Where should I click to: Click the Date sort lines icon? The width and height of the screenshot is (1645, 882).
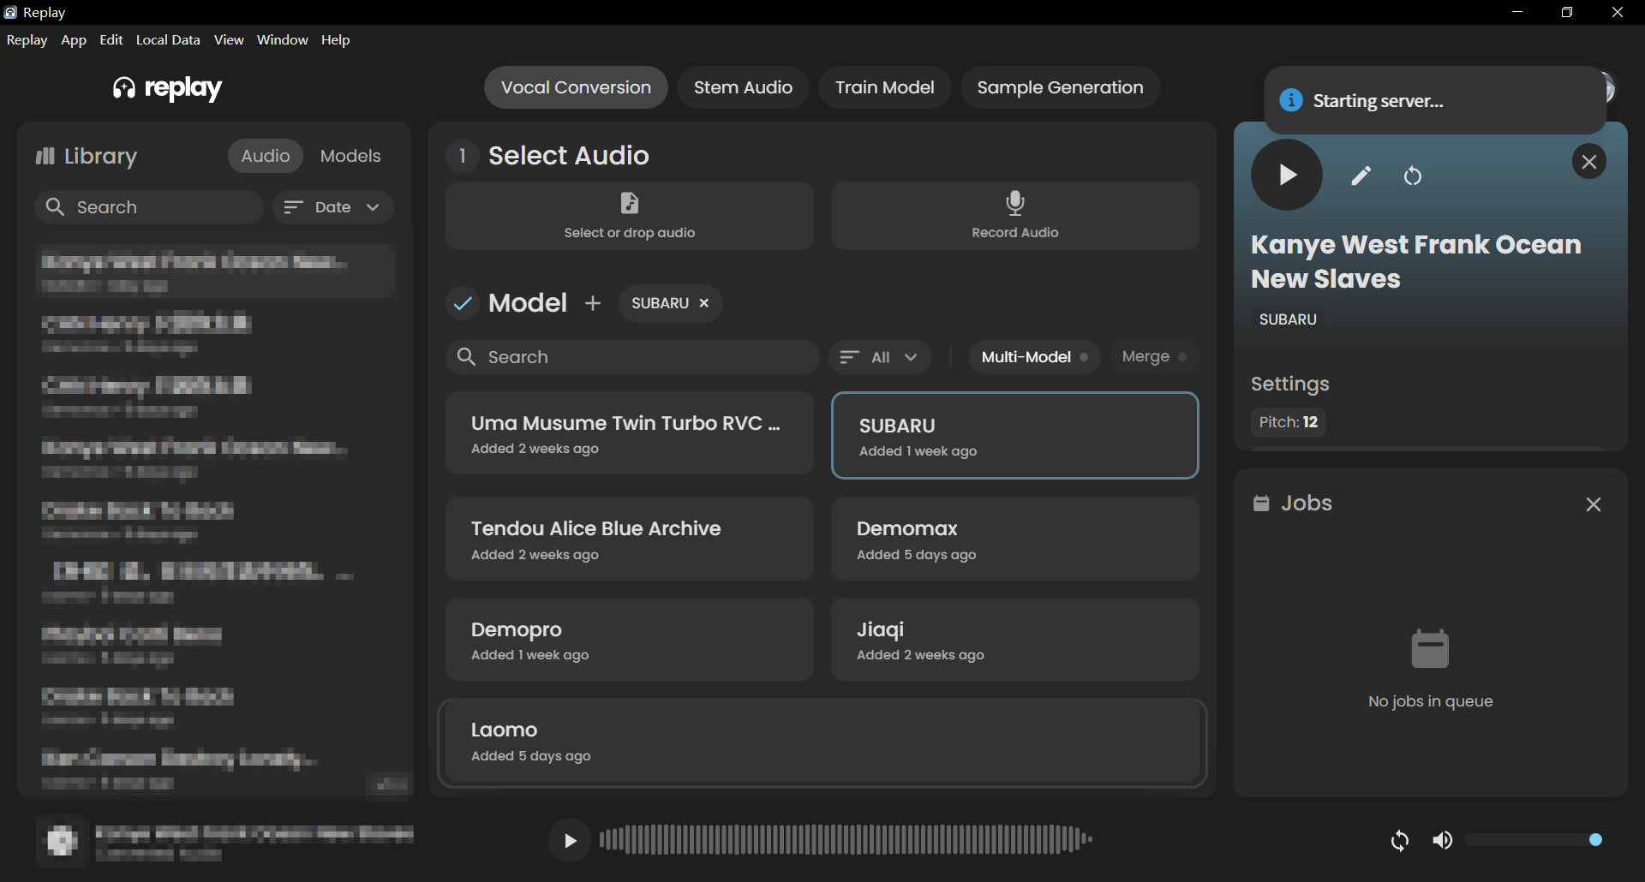pos(294,207)
